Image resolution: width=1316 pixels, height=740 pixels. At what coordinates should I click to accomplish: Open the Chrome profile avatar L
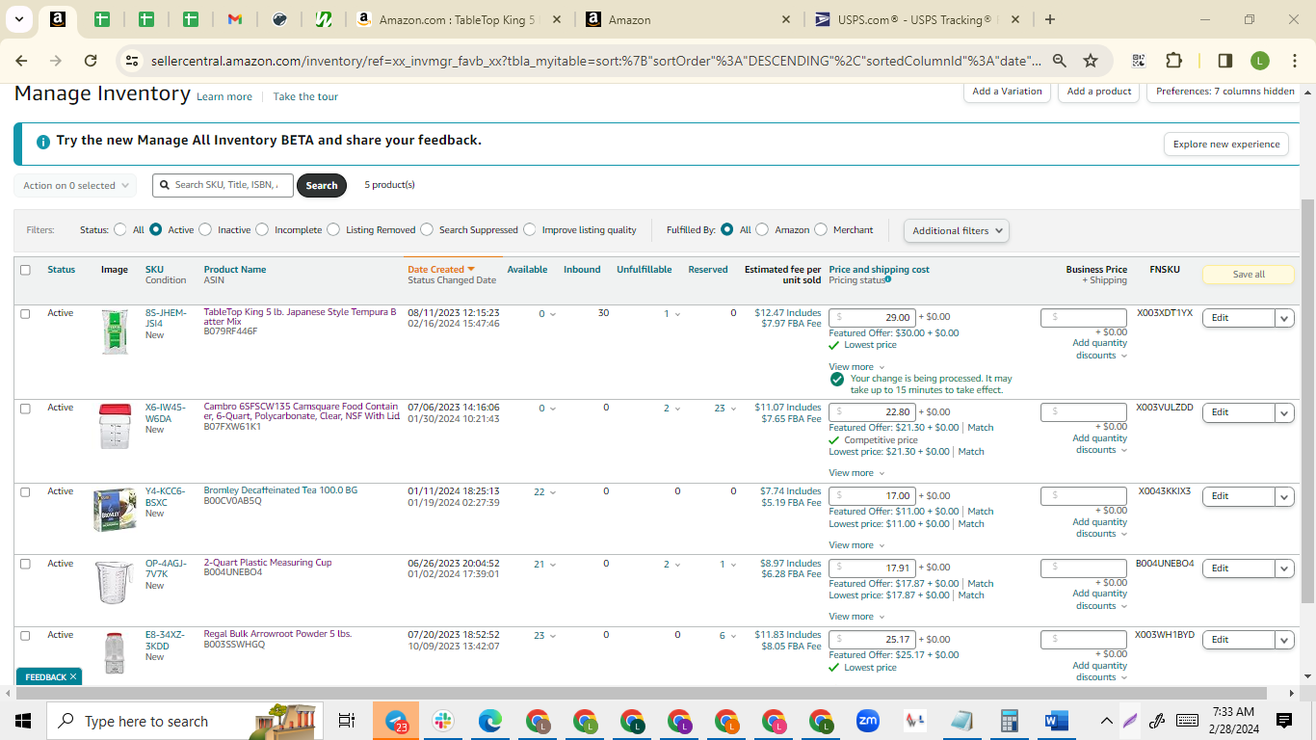click(x=1260, y=61)
